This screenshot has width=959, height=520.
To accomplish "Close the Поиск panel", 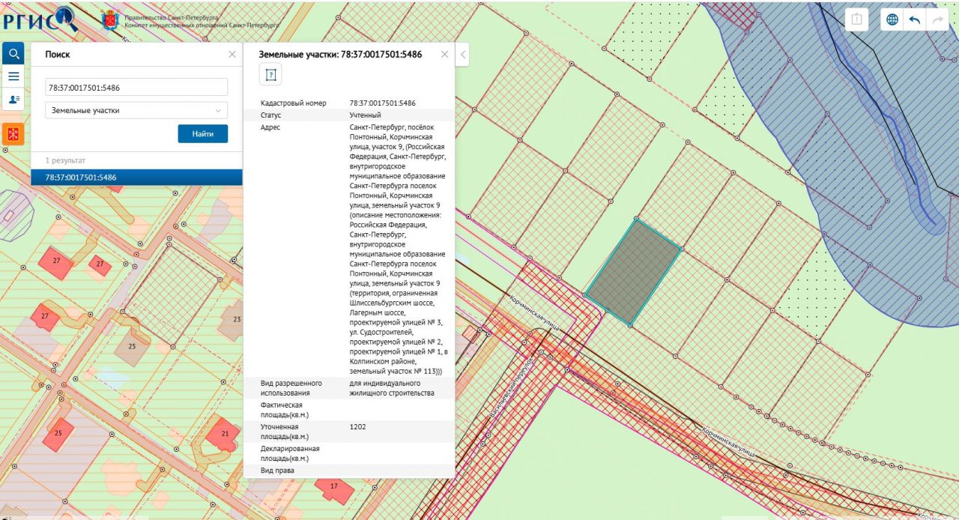I will [232, 55].
